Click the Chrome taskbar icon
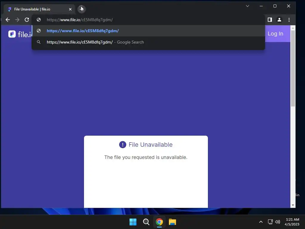The height and width of the screenshot is (229, 305). [x=159, y=222]
